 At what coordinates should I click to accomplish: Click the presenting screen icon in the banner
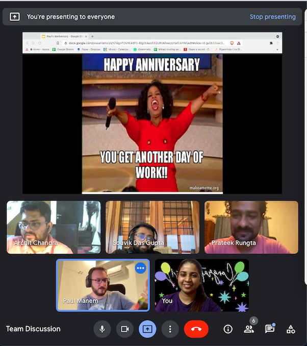point(15,16)
